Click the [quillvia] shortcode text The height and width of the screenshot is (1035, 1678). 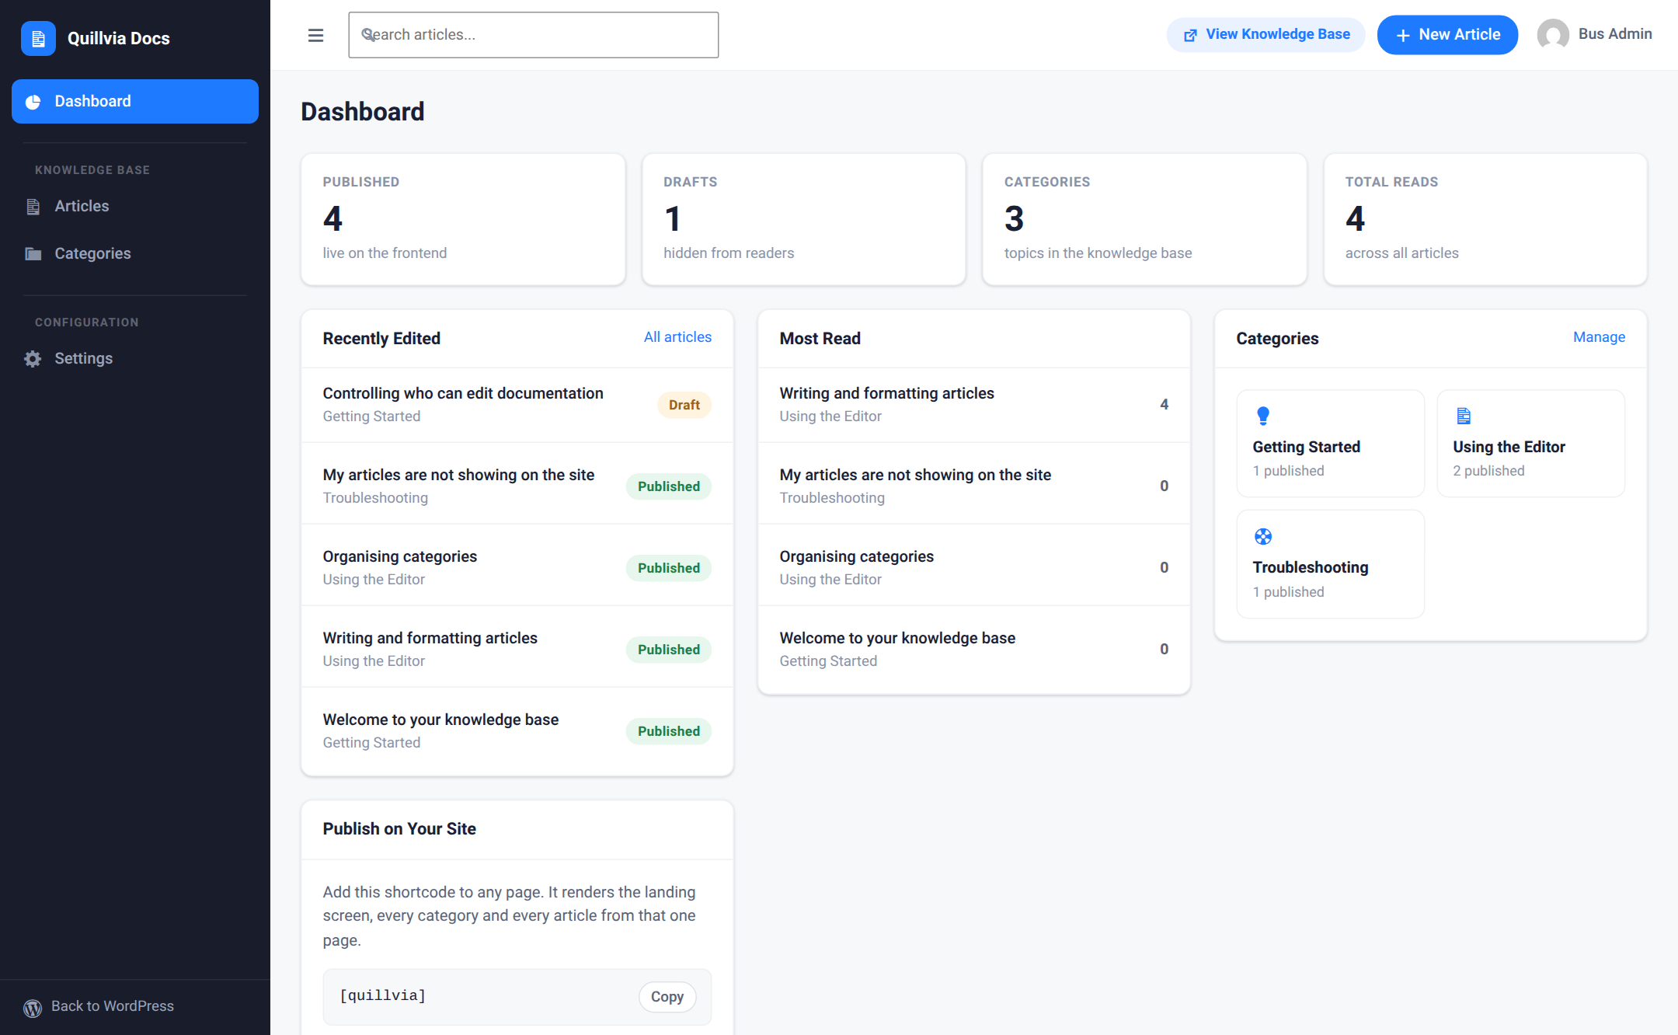383,995
